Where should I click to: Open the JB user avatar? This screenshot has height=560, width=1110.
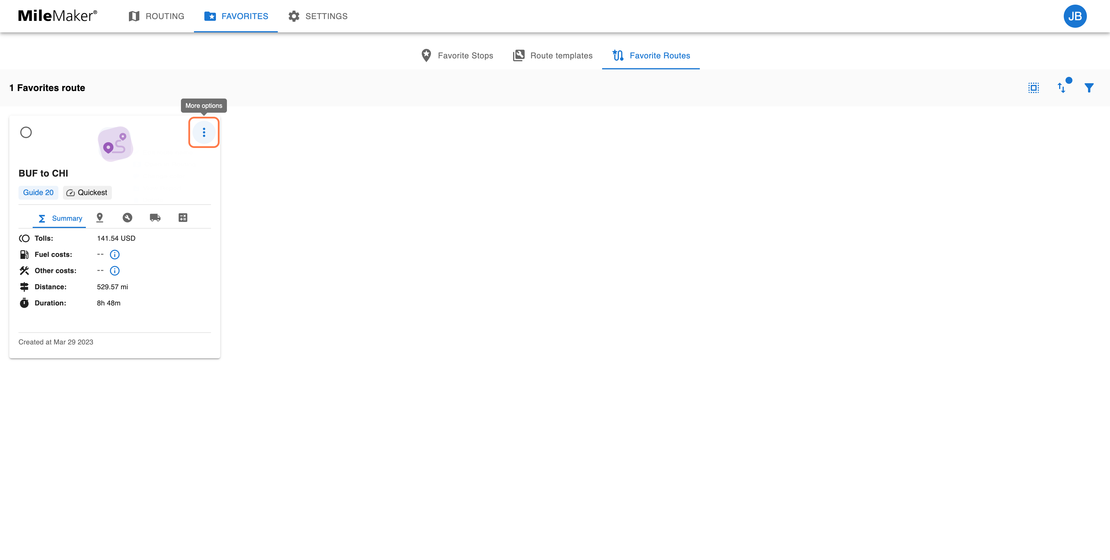1075,16
